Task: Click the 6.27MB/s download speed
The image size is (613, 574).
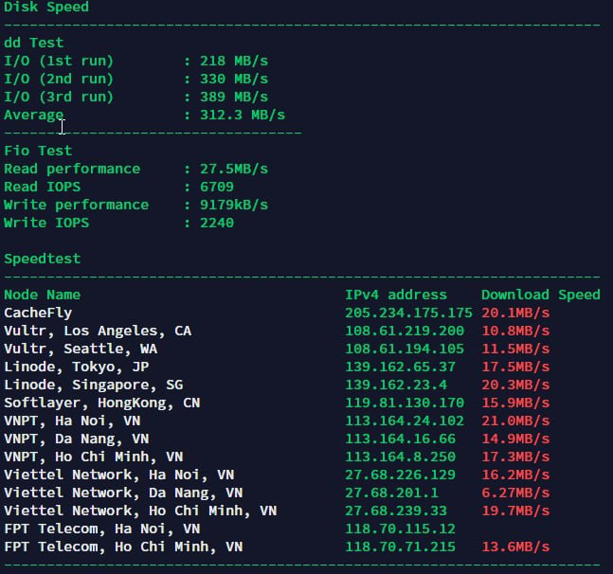Action: click(515, 493)
